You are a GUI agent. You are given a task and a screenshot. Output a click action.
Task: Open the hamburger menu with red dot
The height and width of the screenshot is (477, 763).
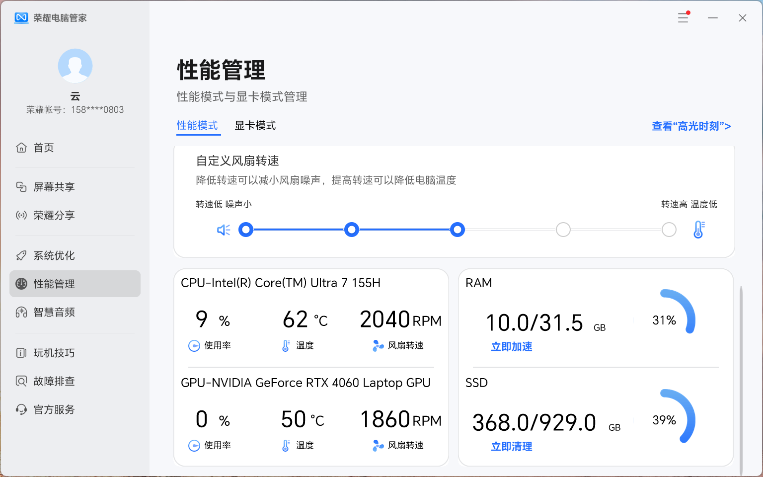tap(684, 17)
